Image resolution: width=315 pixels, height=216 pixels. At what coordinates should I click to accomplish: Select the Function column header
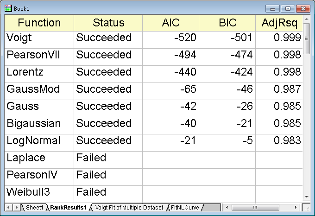click(x=39, y=23)
